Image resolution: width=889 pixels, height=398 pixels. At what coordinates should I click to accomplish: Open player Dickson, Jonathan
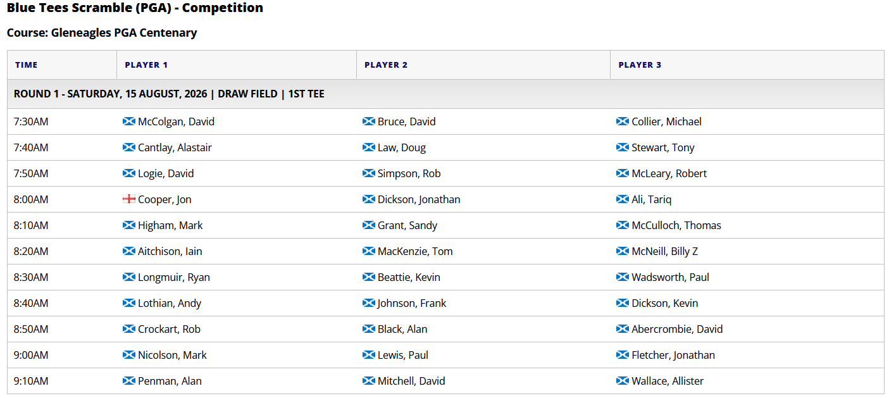point(419,199)
